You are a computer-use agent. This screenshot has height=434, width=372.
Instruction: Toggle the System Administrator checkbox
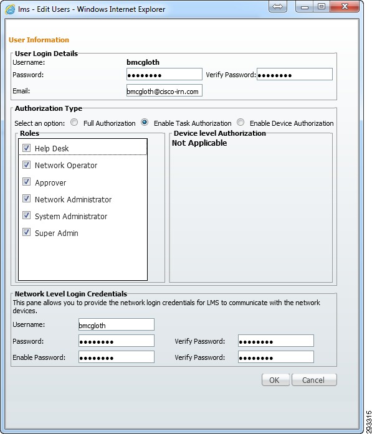pos(26,215)
